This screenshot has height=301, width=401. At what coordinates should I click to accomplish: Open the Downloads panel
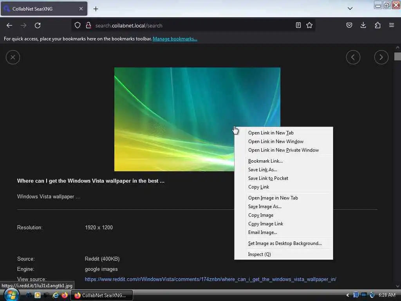pyautogui.click(x=363, y=25)
